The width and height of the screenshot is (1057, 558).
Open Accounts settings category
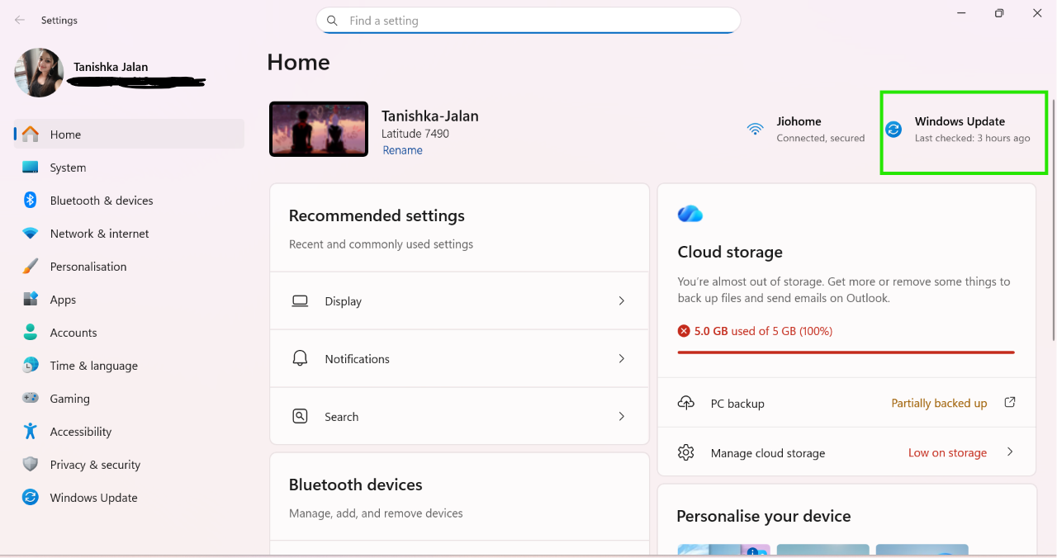(x=130, y=332)
